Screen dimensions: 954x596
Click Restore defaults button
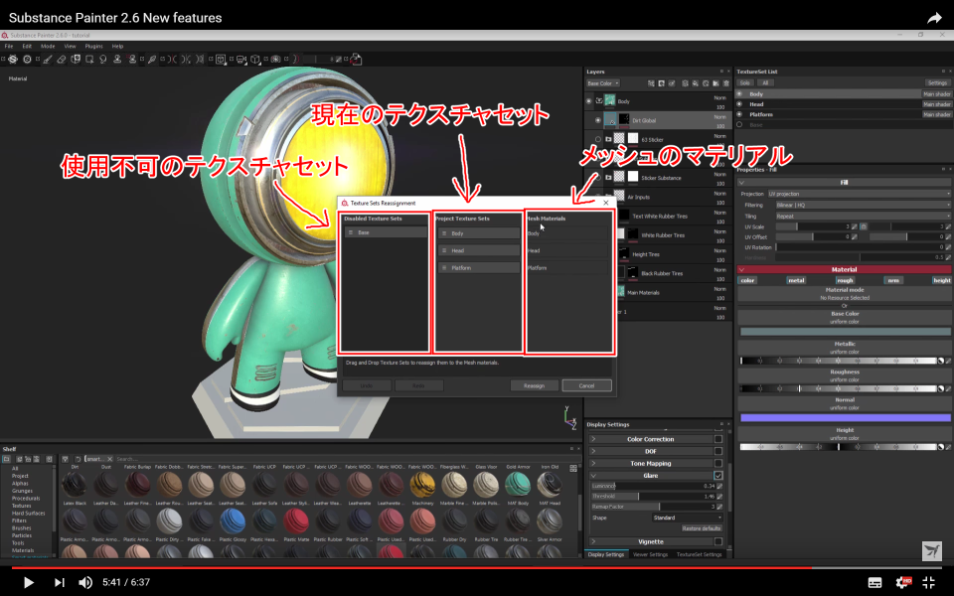coord(702,528)
